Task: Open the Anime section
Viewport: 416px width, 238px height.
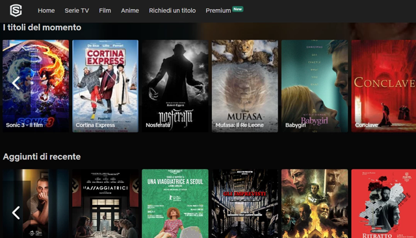Action: [x=130, y=10]
